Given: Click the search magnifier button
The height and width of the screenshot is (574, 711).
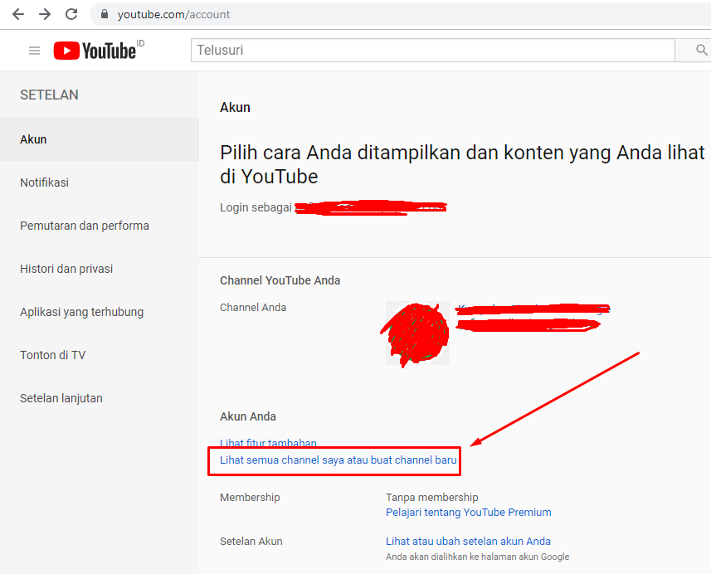Looking at the screenshot, I should click(x=701, y=50).
